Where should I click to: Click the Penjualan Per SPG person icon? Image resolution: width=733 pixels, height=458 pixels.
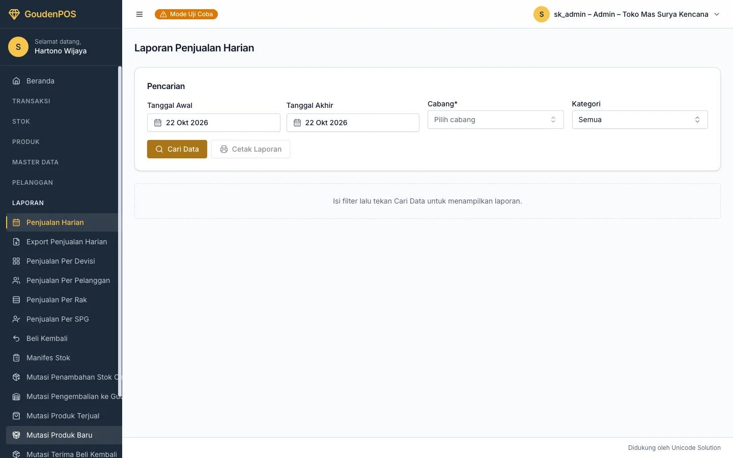point(16,319)
